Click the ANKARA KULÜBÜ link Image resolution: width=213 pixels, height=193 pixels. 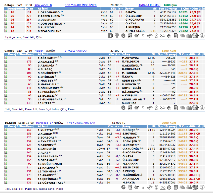pos(149,5)
